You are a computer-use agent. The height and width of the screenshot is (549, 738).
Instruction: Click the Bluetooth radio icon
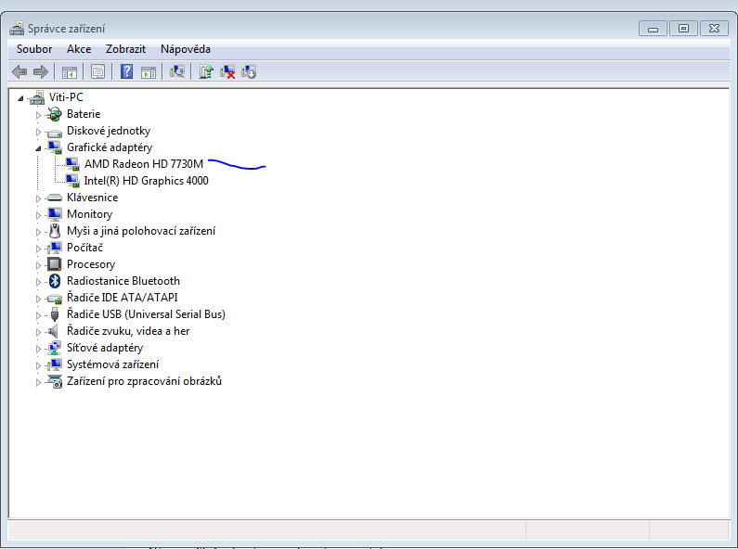pyautogui.click(x=55, y=281)
